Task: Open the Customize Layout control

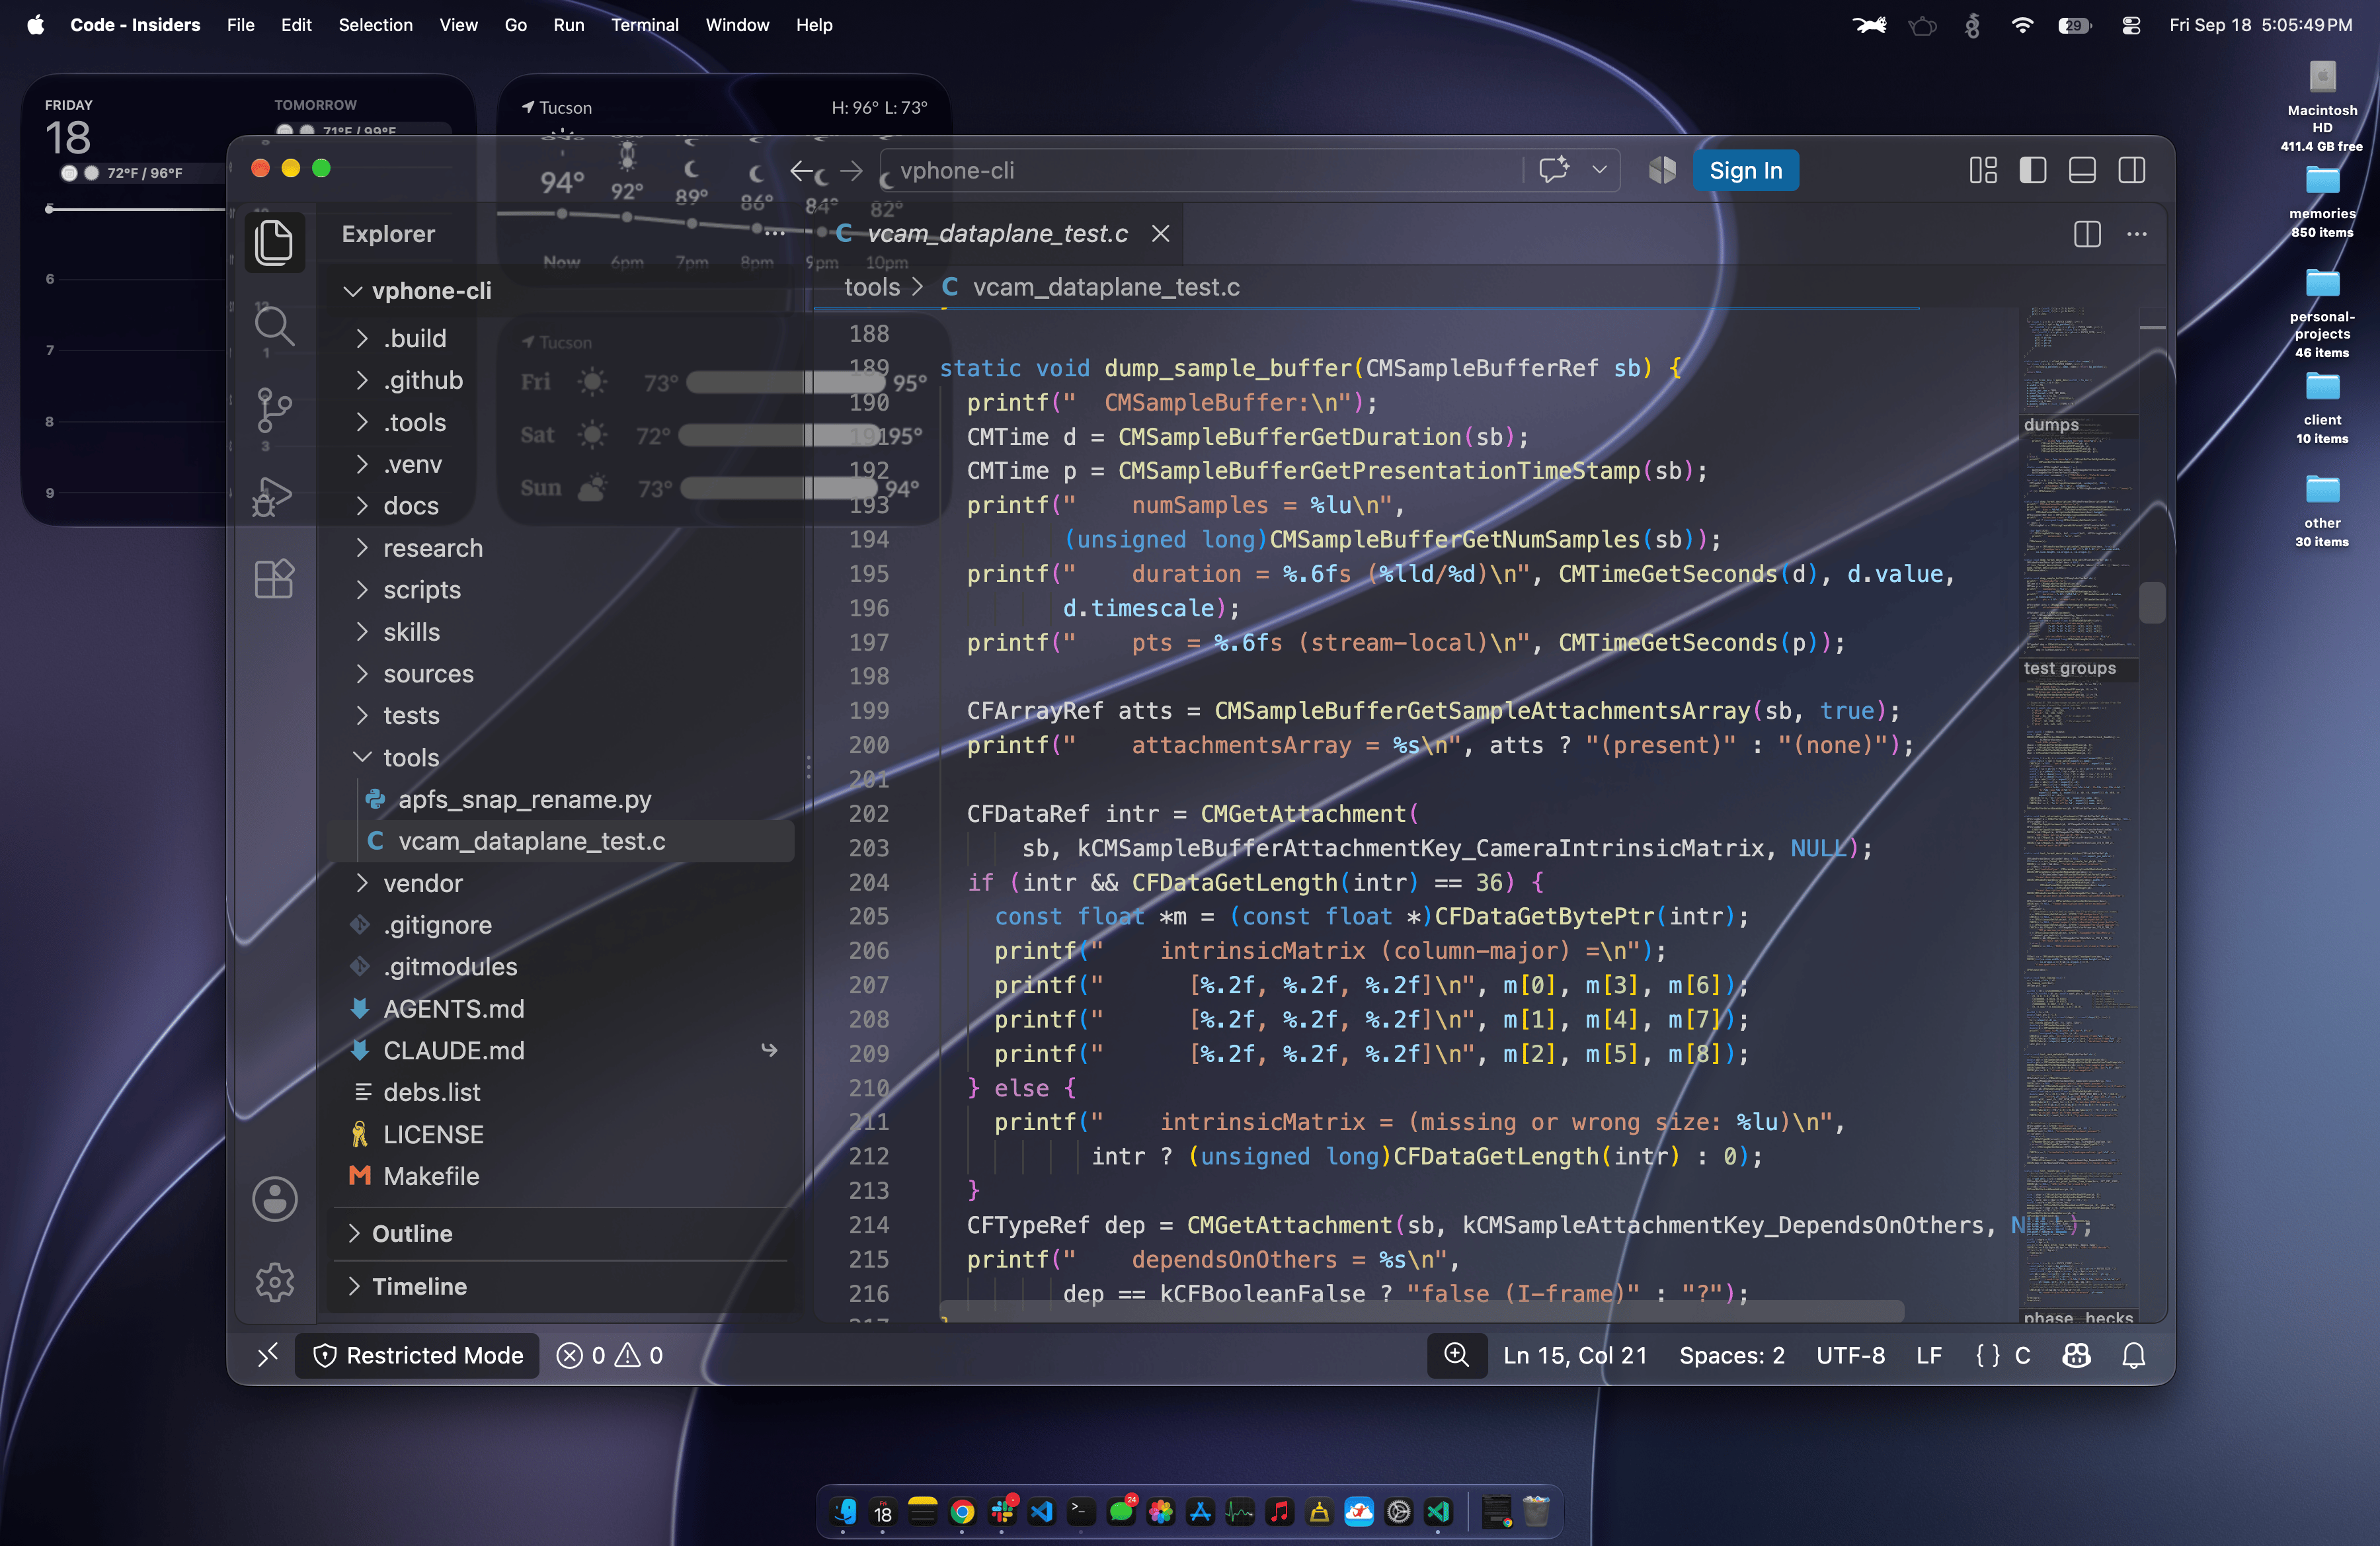Action: pos(1983,171)
